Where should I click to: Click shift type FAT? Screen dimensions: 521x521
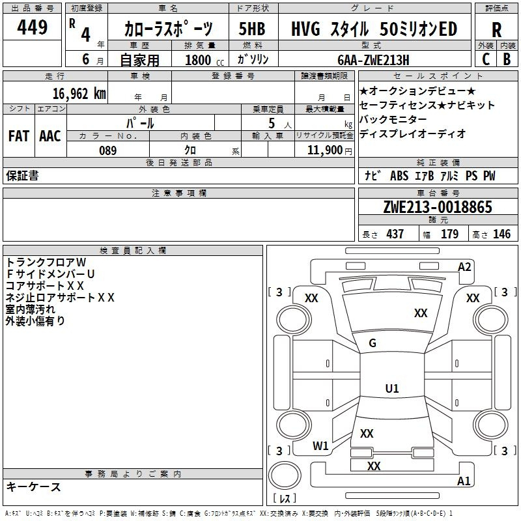19,136
